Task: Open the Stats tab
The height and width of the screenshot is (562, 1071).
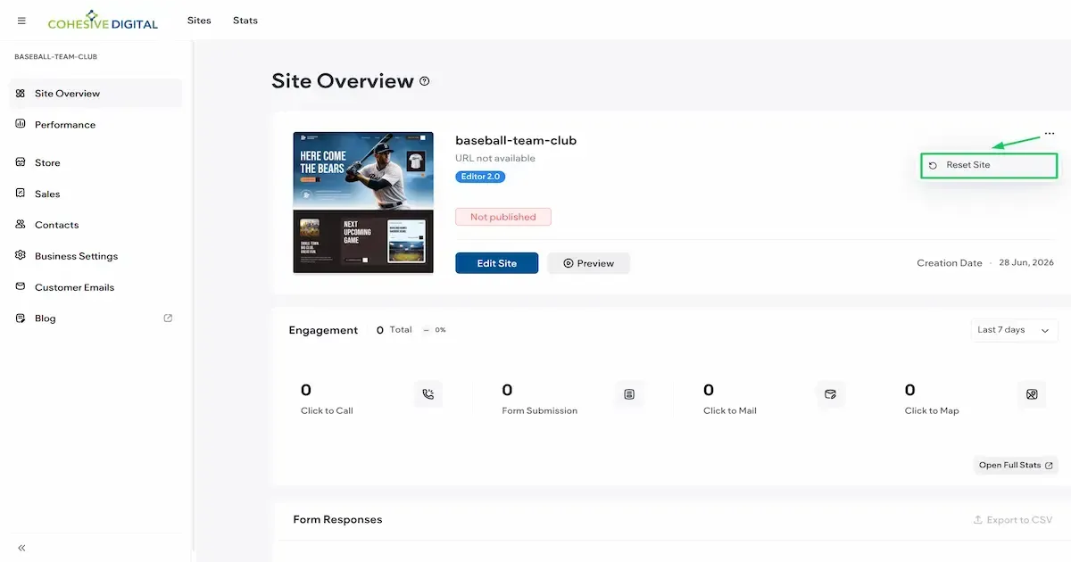Action: pos(245,20)
